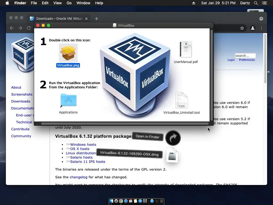Click the browser page vertical scrollbar

[265, 58]
